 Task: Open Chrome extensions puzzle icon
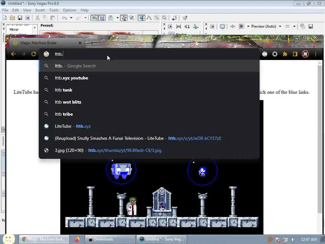pyautogui.click(x=285, y=54)
